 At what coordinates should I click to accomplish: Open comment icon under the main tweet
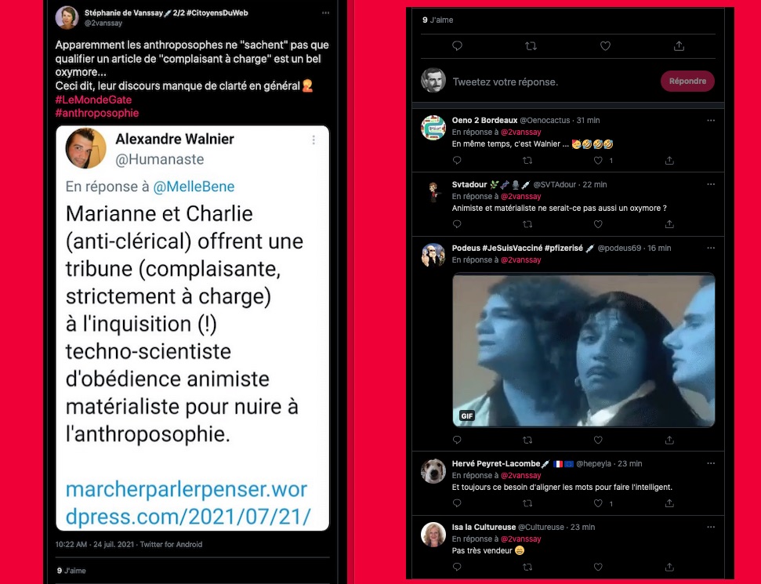(457, 46)
